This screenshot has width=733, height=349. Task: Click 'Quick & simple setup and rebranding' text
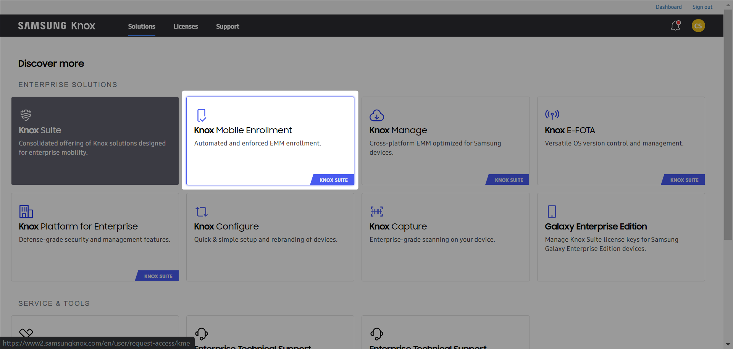pyautogui.click(x=266, y=239)
